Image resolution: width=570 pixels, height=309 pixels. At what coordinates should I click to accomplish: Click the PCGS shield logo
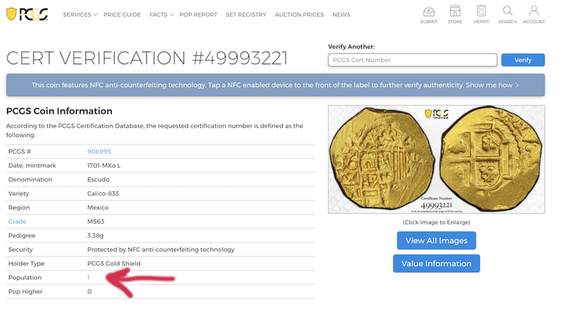click(27, 14)
